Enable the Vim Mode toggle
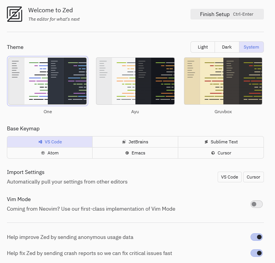The width and height of the screenshot is (275, 263). coord(256,204)
